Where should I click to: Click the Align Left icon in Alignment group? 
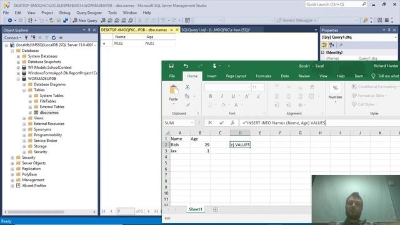276,96
